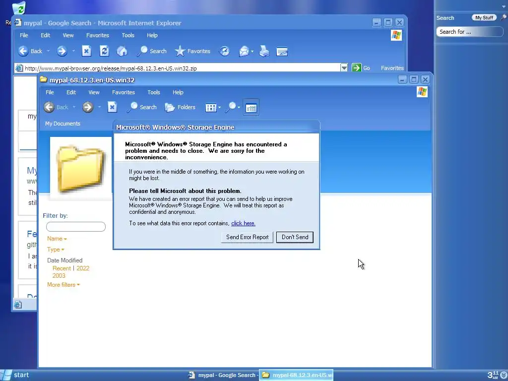Click the Filter by text field
The height and width of the screenshot is (381, 508).
tap(76, 227)
